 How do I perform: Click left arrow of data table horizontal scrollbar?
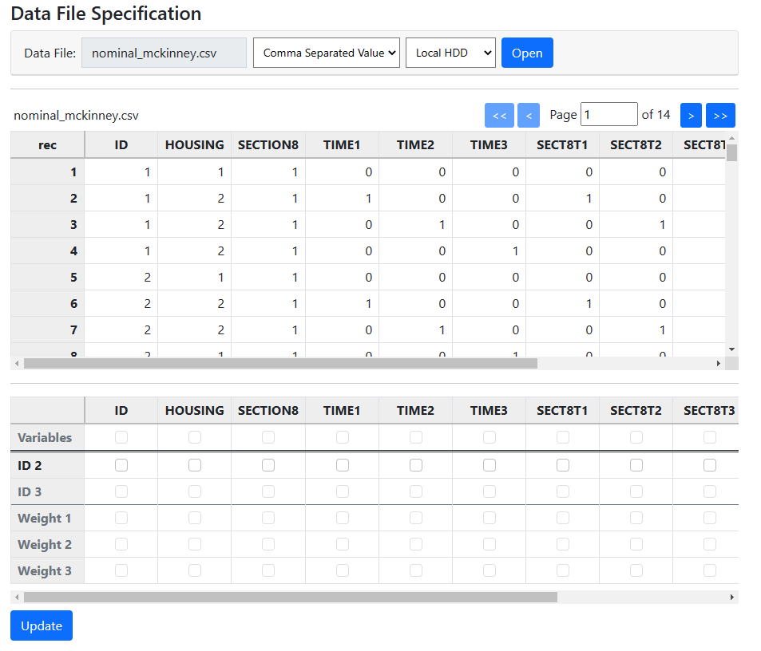[16, 363]
